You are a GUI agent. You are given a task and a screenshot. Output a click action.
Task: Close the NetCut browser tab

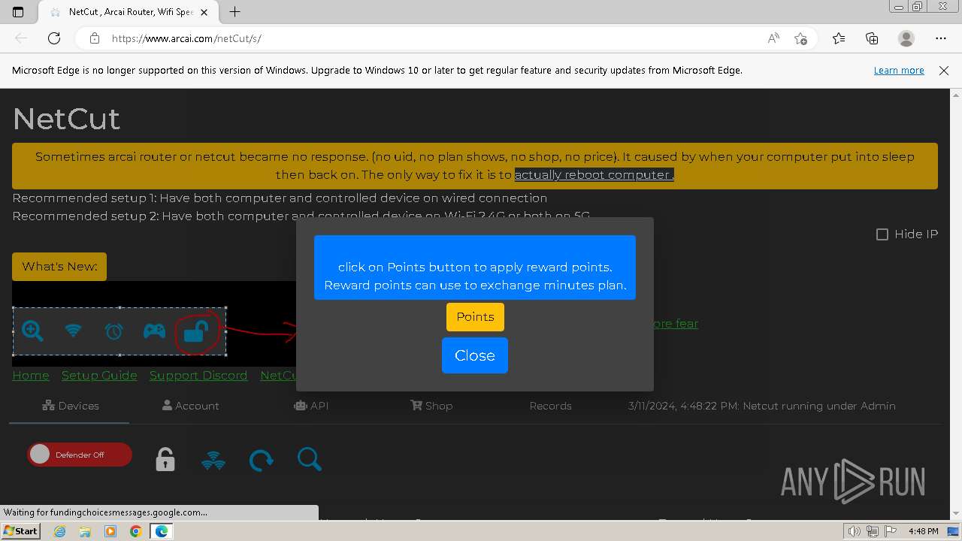[205, 12]
